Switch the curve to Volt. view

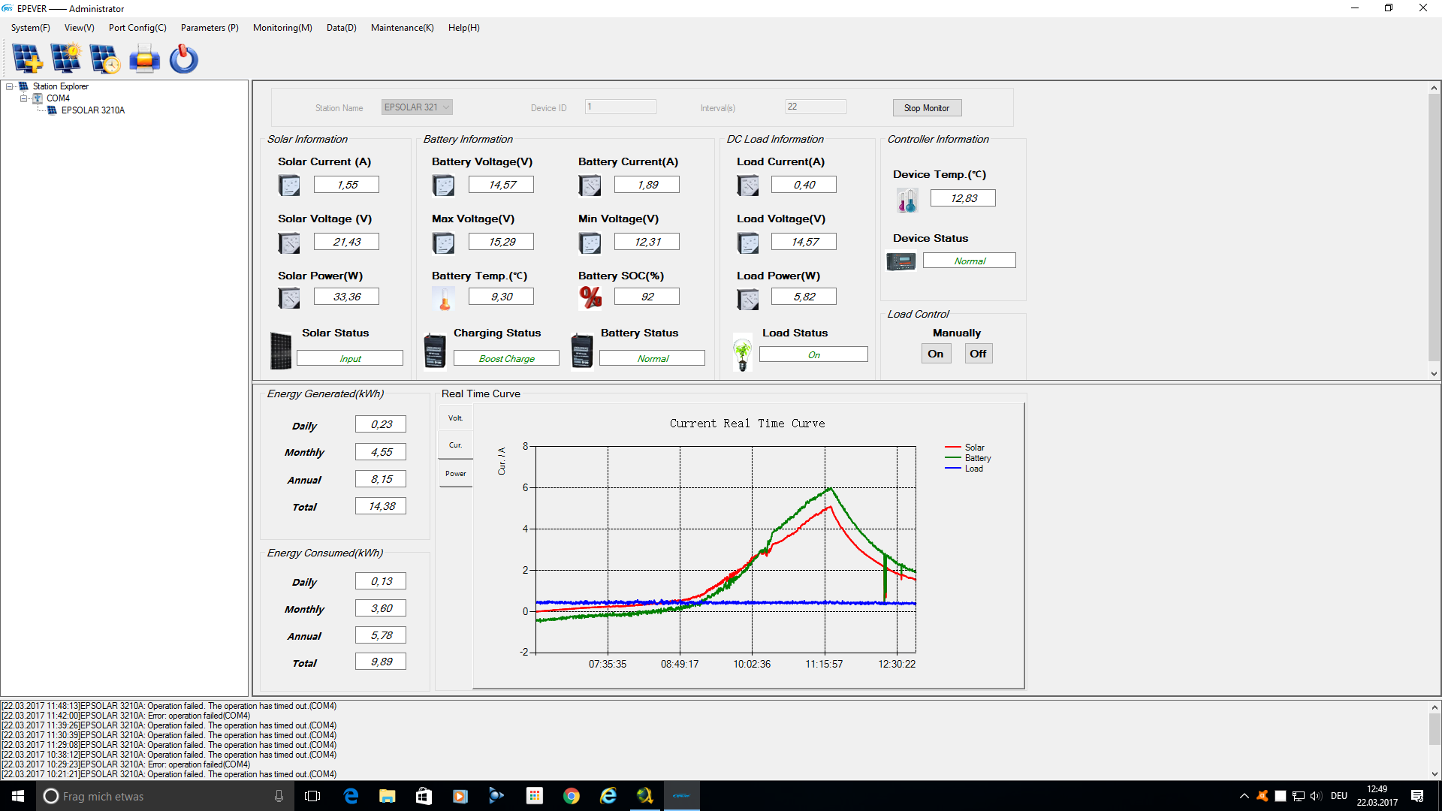point(456,418)
